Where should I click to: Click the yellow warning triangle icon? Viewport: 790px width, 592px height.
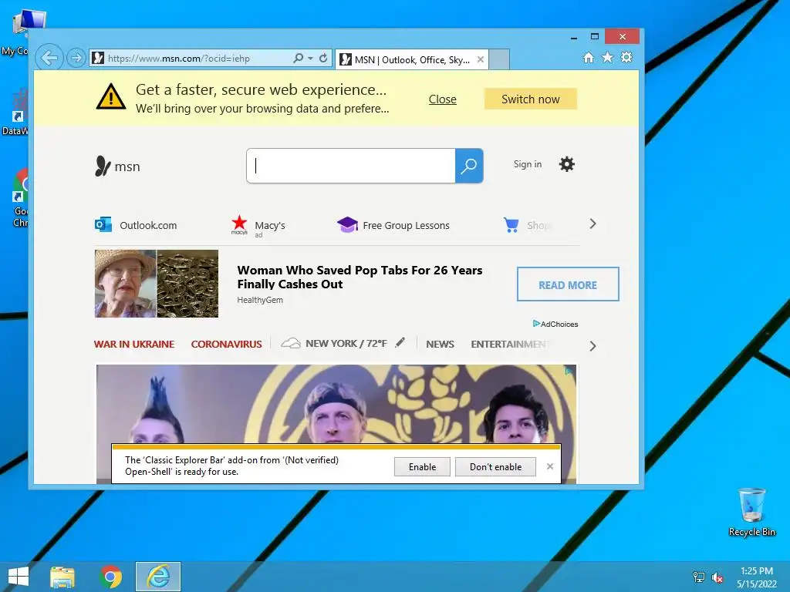click(x=111, y=96)
